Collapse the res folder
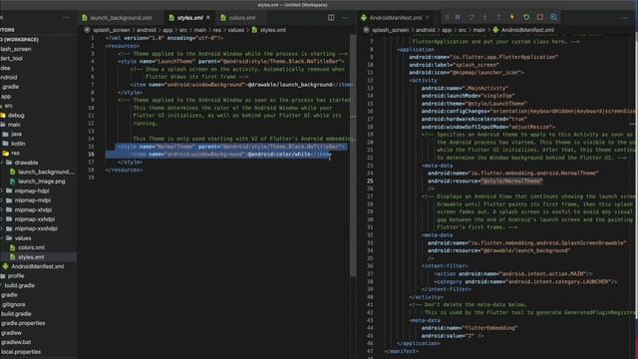638x359 pixels. (15, 153)
